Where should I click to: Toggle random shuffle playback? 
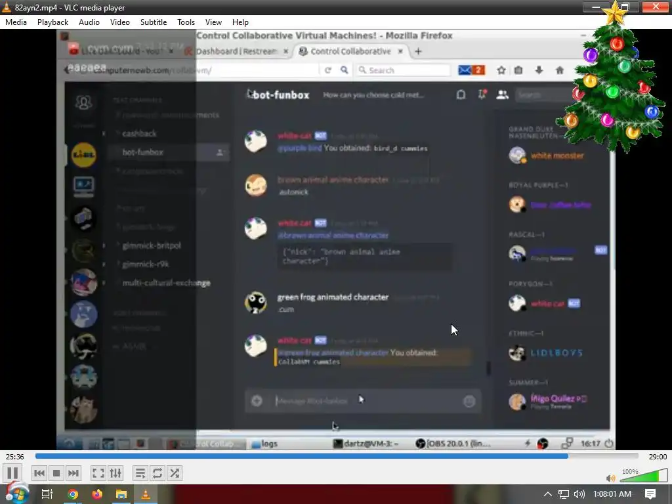pyautogui.click(x=175, y=473)
